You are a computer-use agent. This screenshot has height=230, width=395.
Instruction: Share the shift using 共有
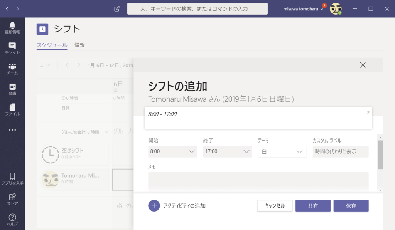[x=313, y=206]
